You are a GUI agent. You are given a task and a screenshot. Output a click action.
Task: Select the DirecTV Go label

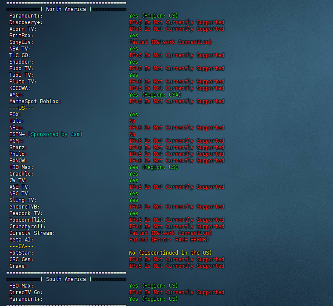(26, 293)
